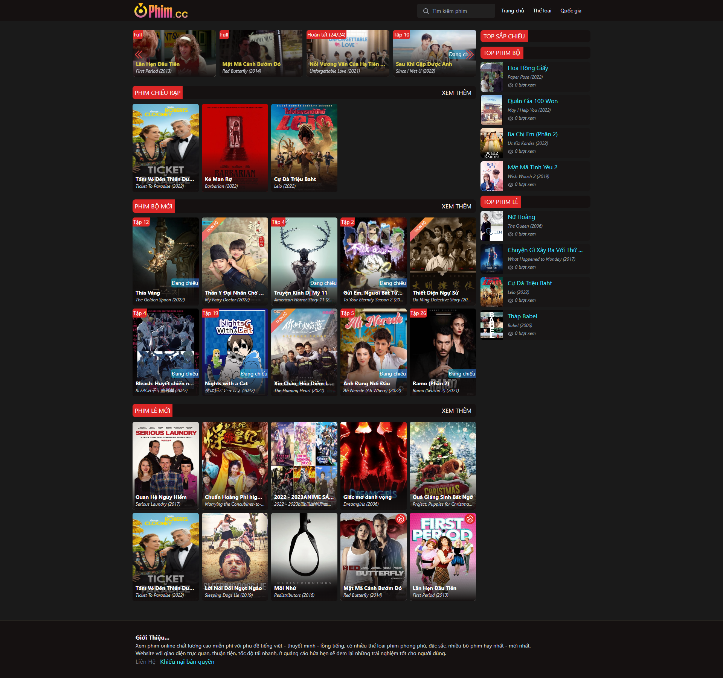Open Quản Gia 100 Won in the sidebar
723x678 pixels.
pyautogui.click(x=532, y=101)
